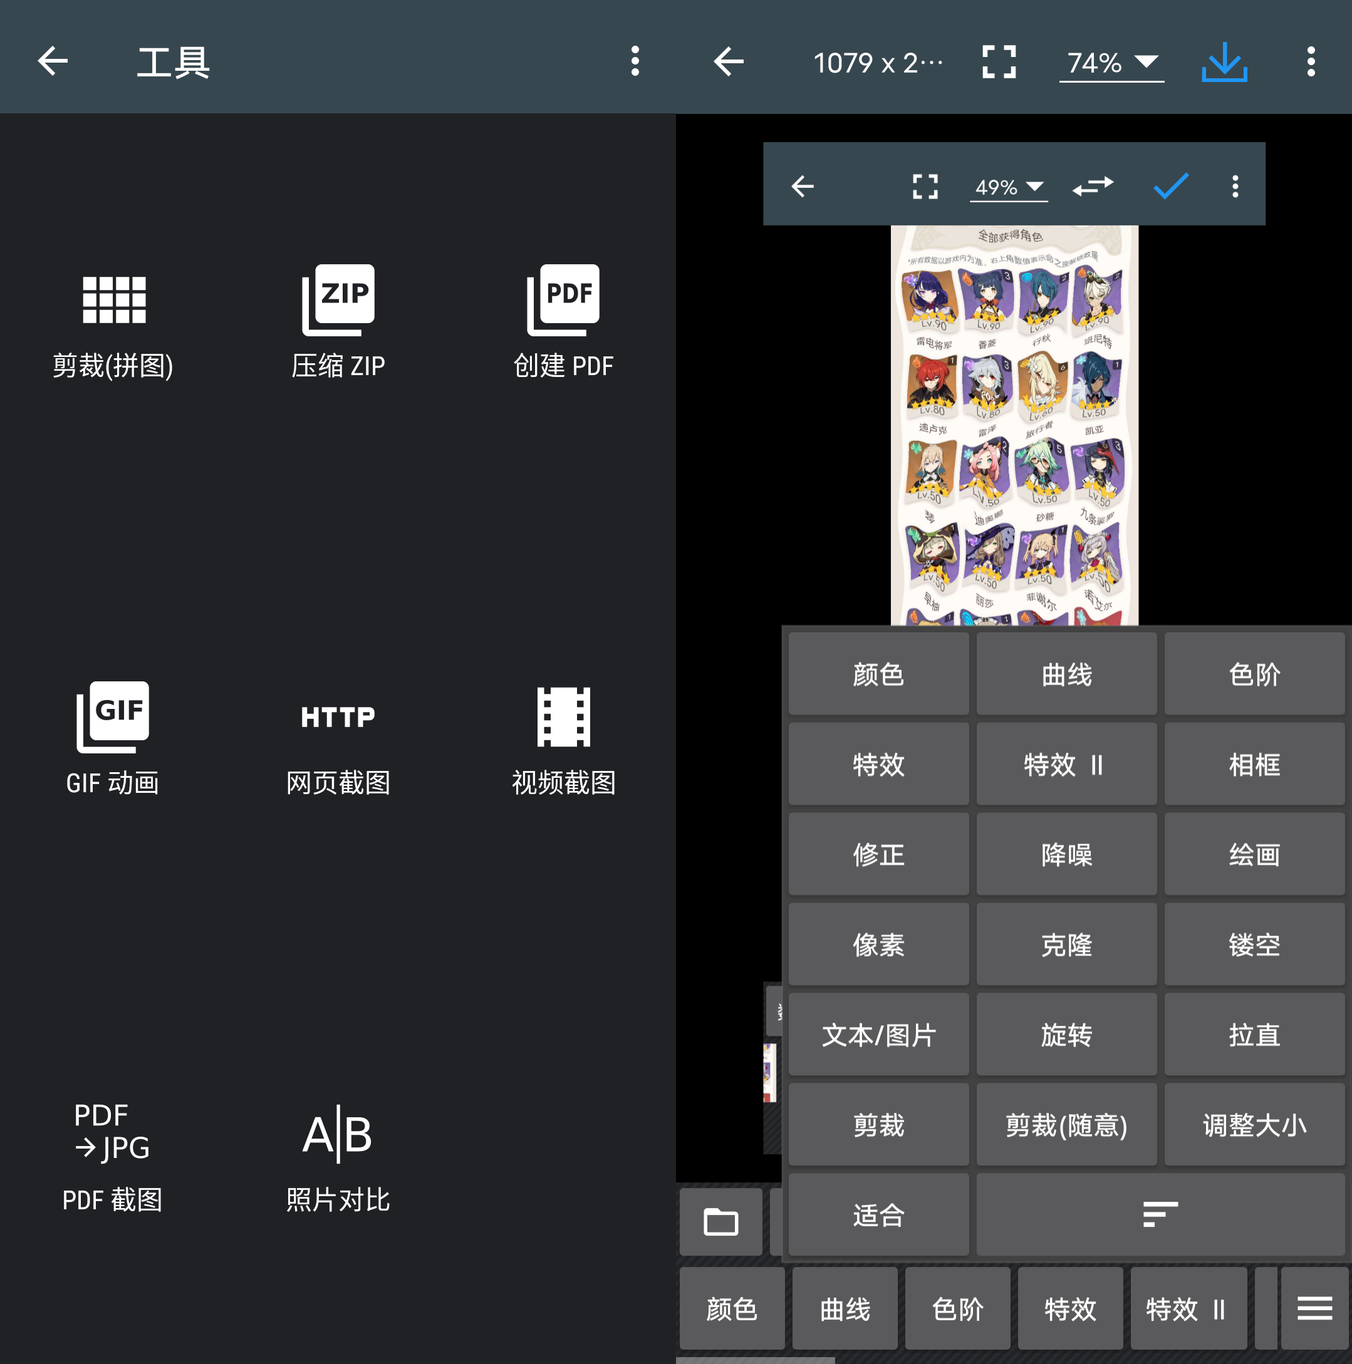Open the 网页截图 HTTP tool
Viewport: 1352px width, 1364px height.
pos(338,748)
